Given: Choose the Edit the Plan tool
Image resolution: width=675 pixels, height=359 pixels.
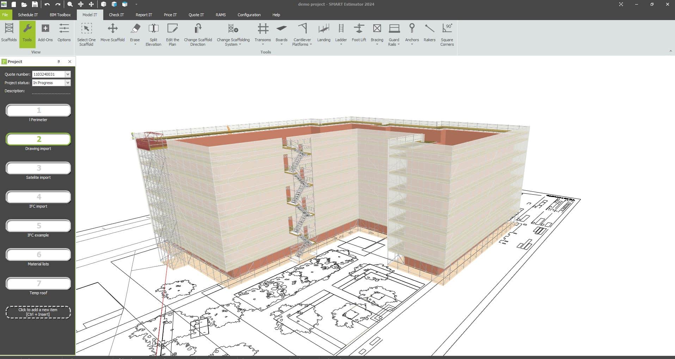Looking at the screenshot, I should (x=172, y=34).
